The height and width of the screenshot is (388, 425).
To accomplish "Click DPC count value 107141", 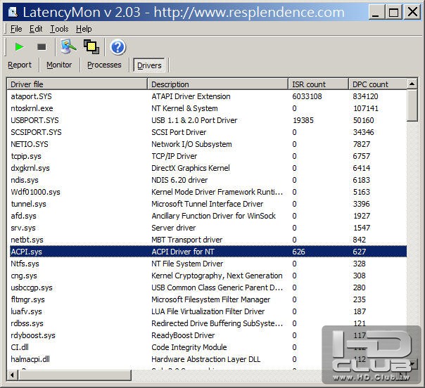I will tap(366, 108).
